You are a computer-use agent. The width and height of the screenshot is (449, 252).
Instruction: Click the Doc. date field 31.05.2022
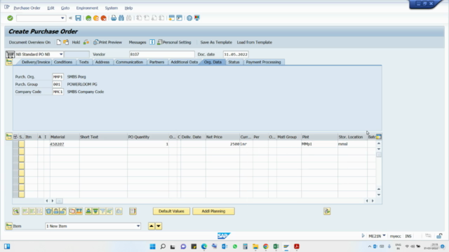pyautogui.click(x=236, y=55)
